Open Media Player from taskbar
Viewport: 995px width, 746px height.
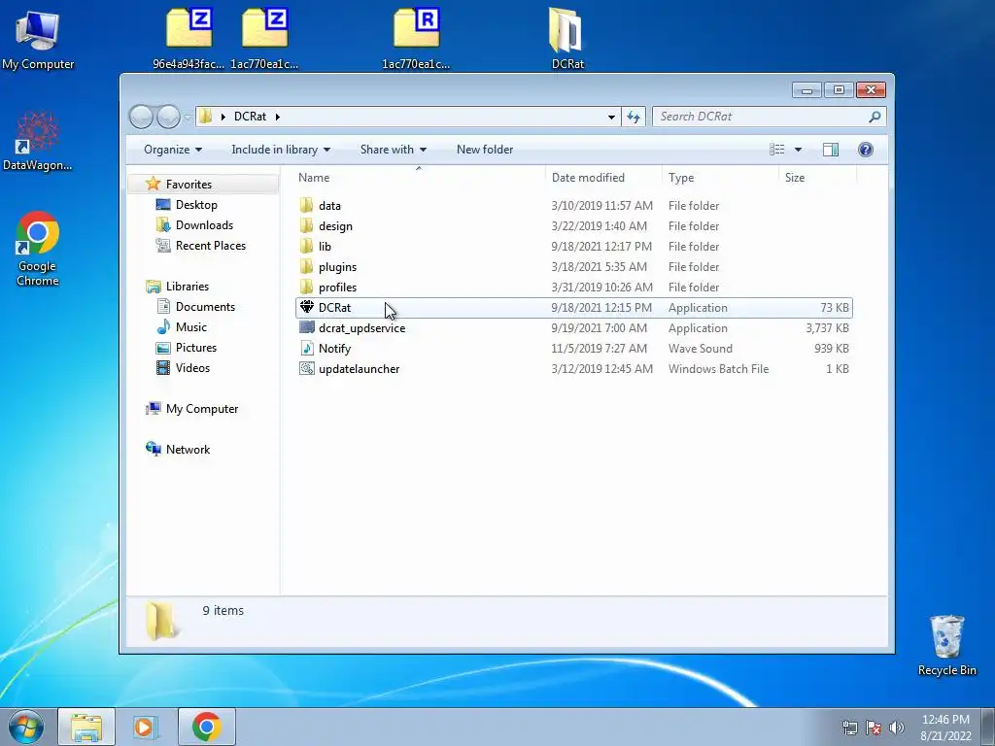click(x=145, y=727)
